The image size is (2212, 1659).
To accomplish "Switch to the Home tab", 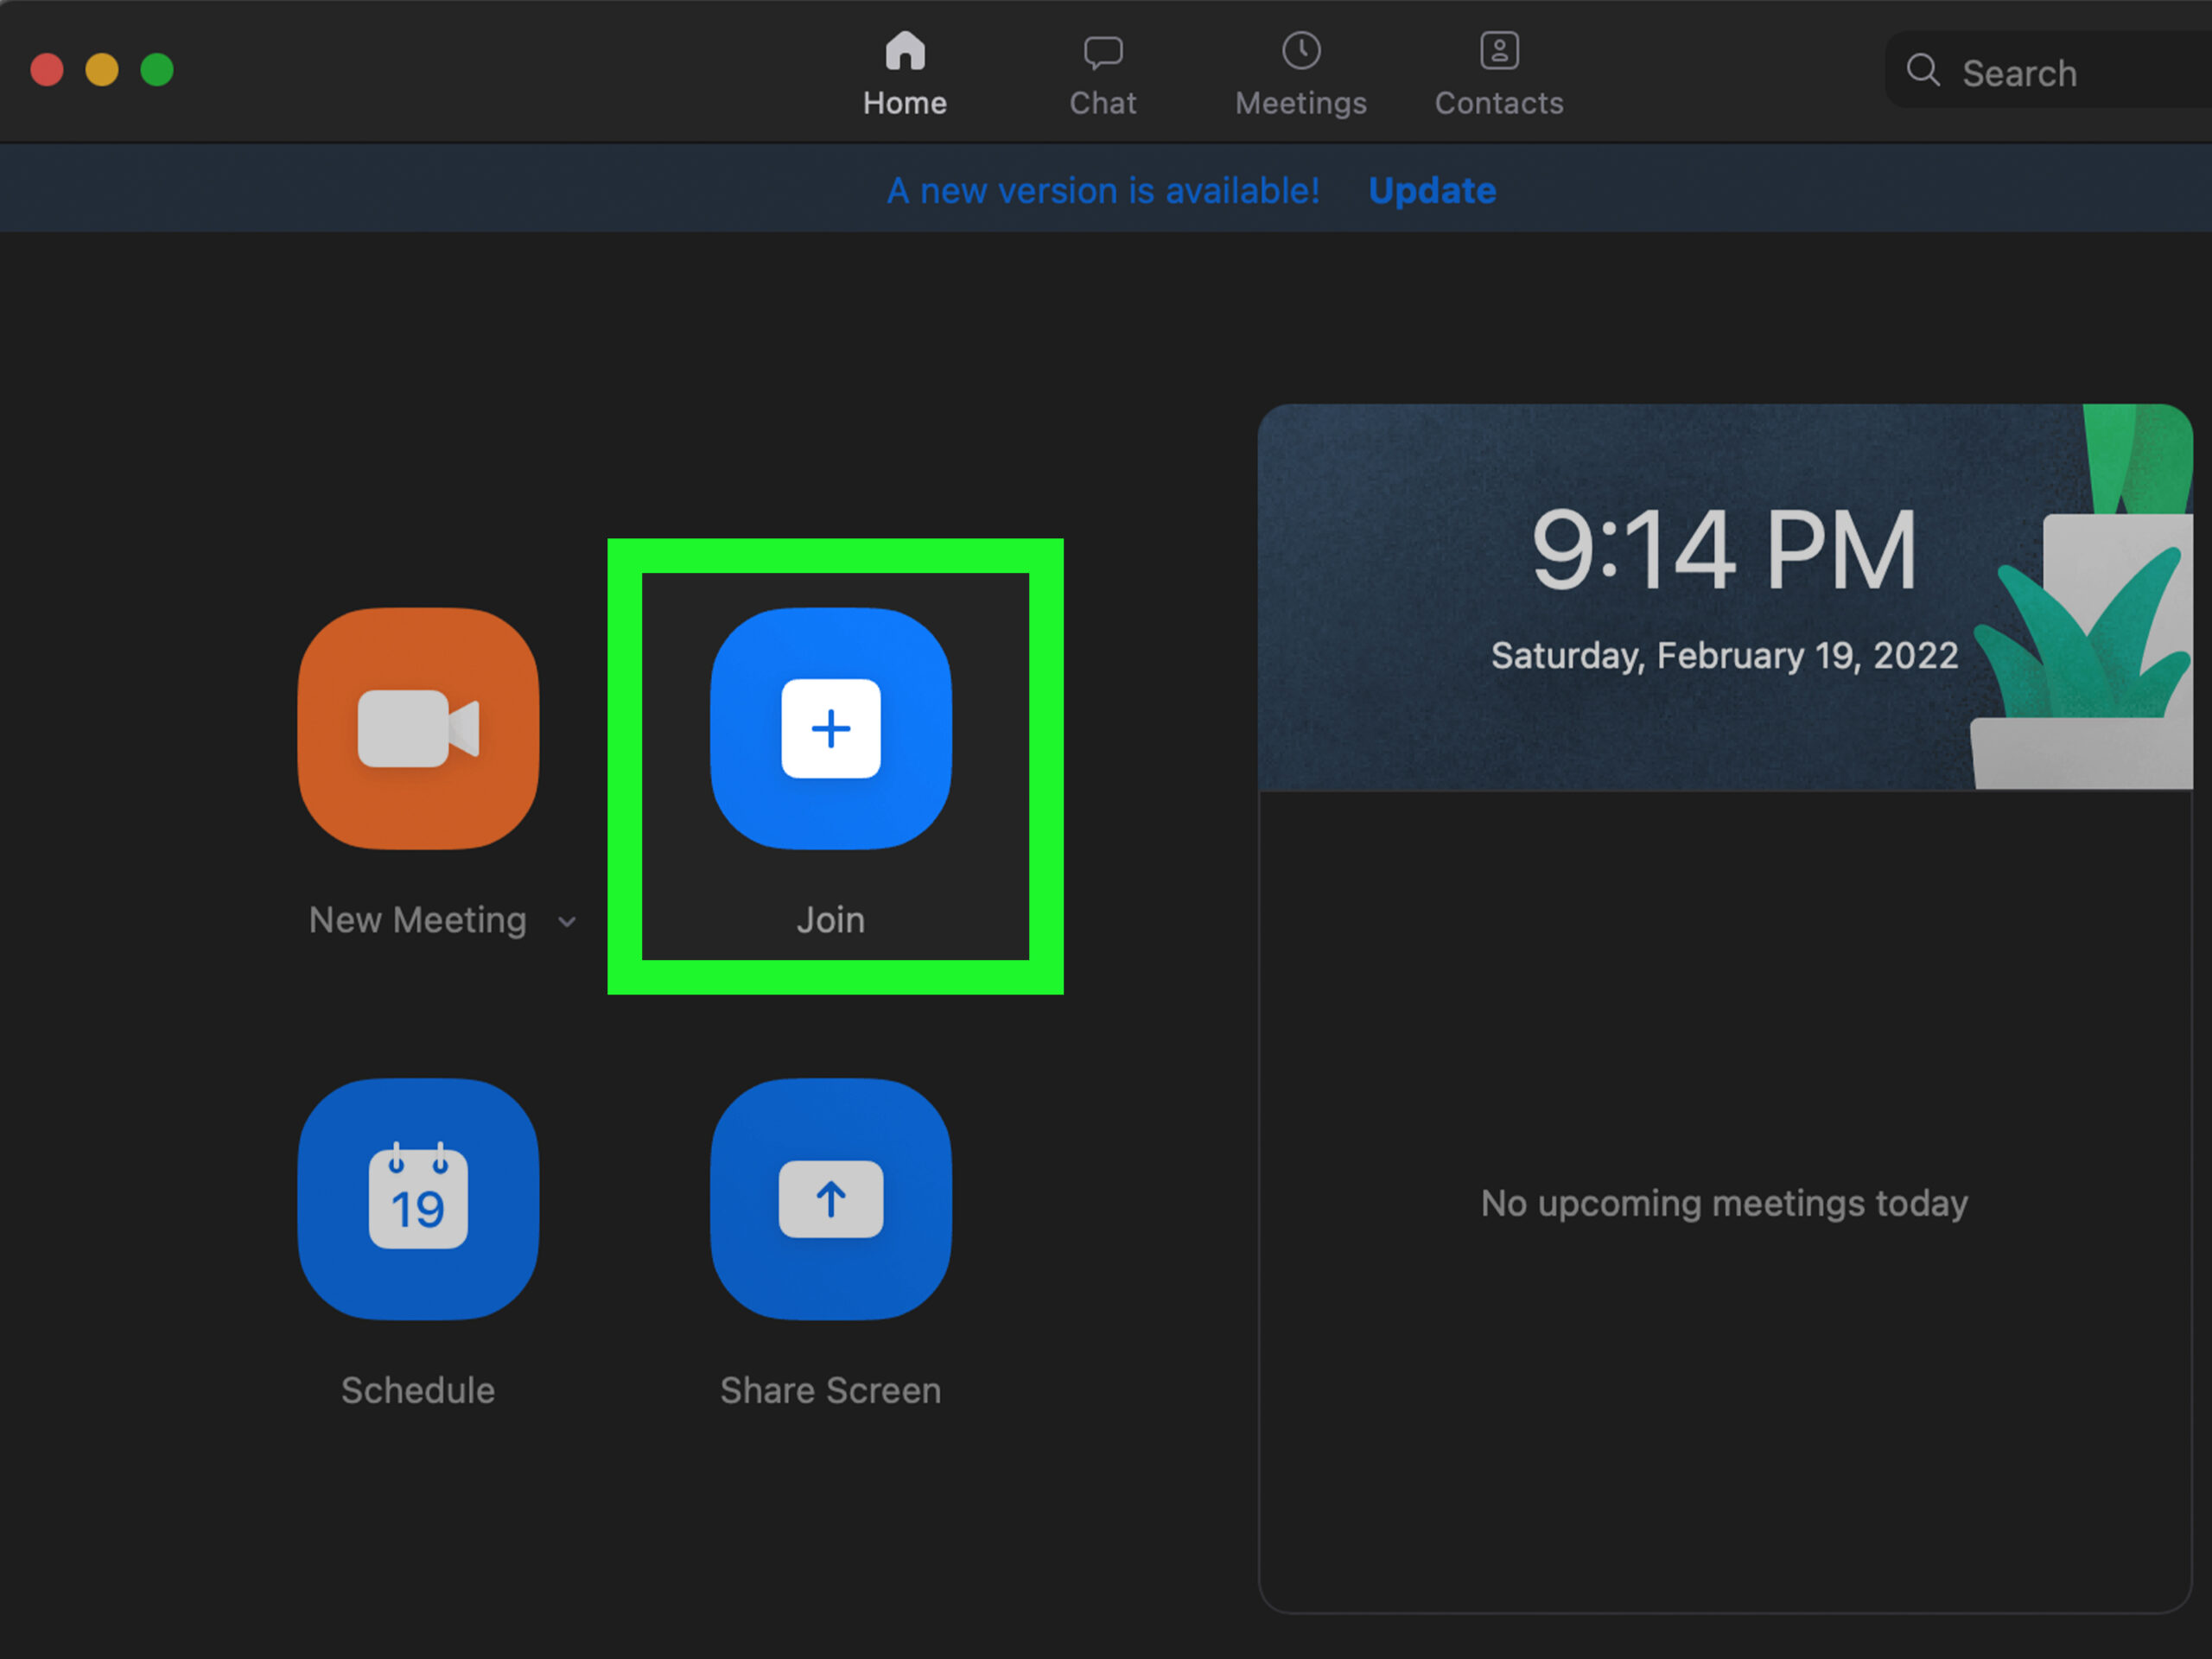I will tap(905, 74).
